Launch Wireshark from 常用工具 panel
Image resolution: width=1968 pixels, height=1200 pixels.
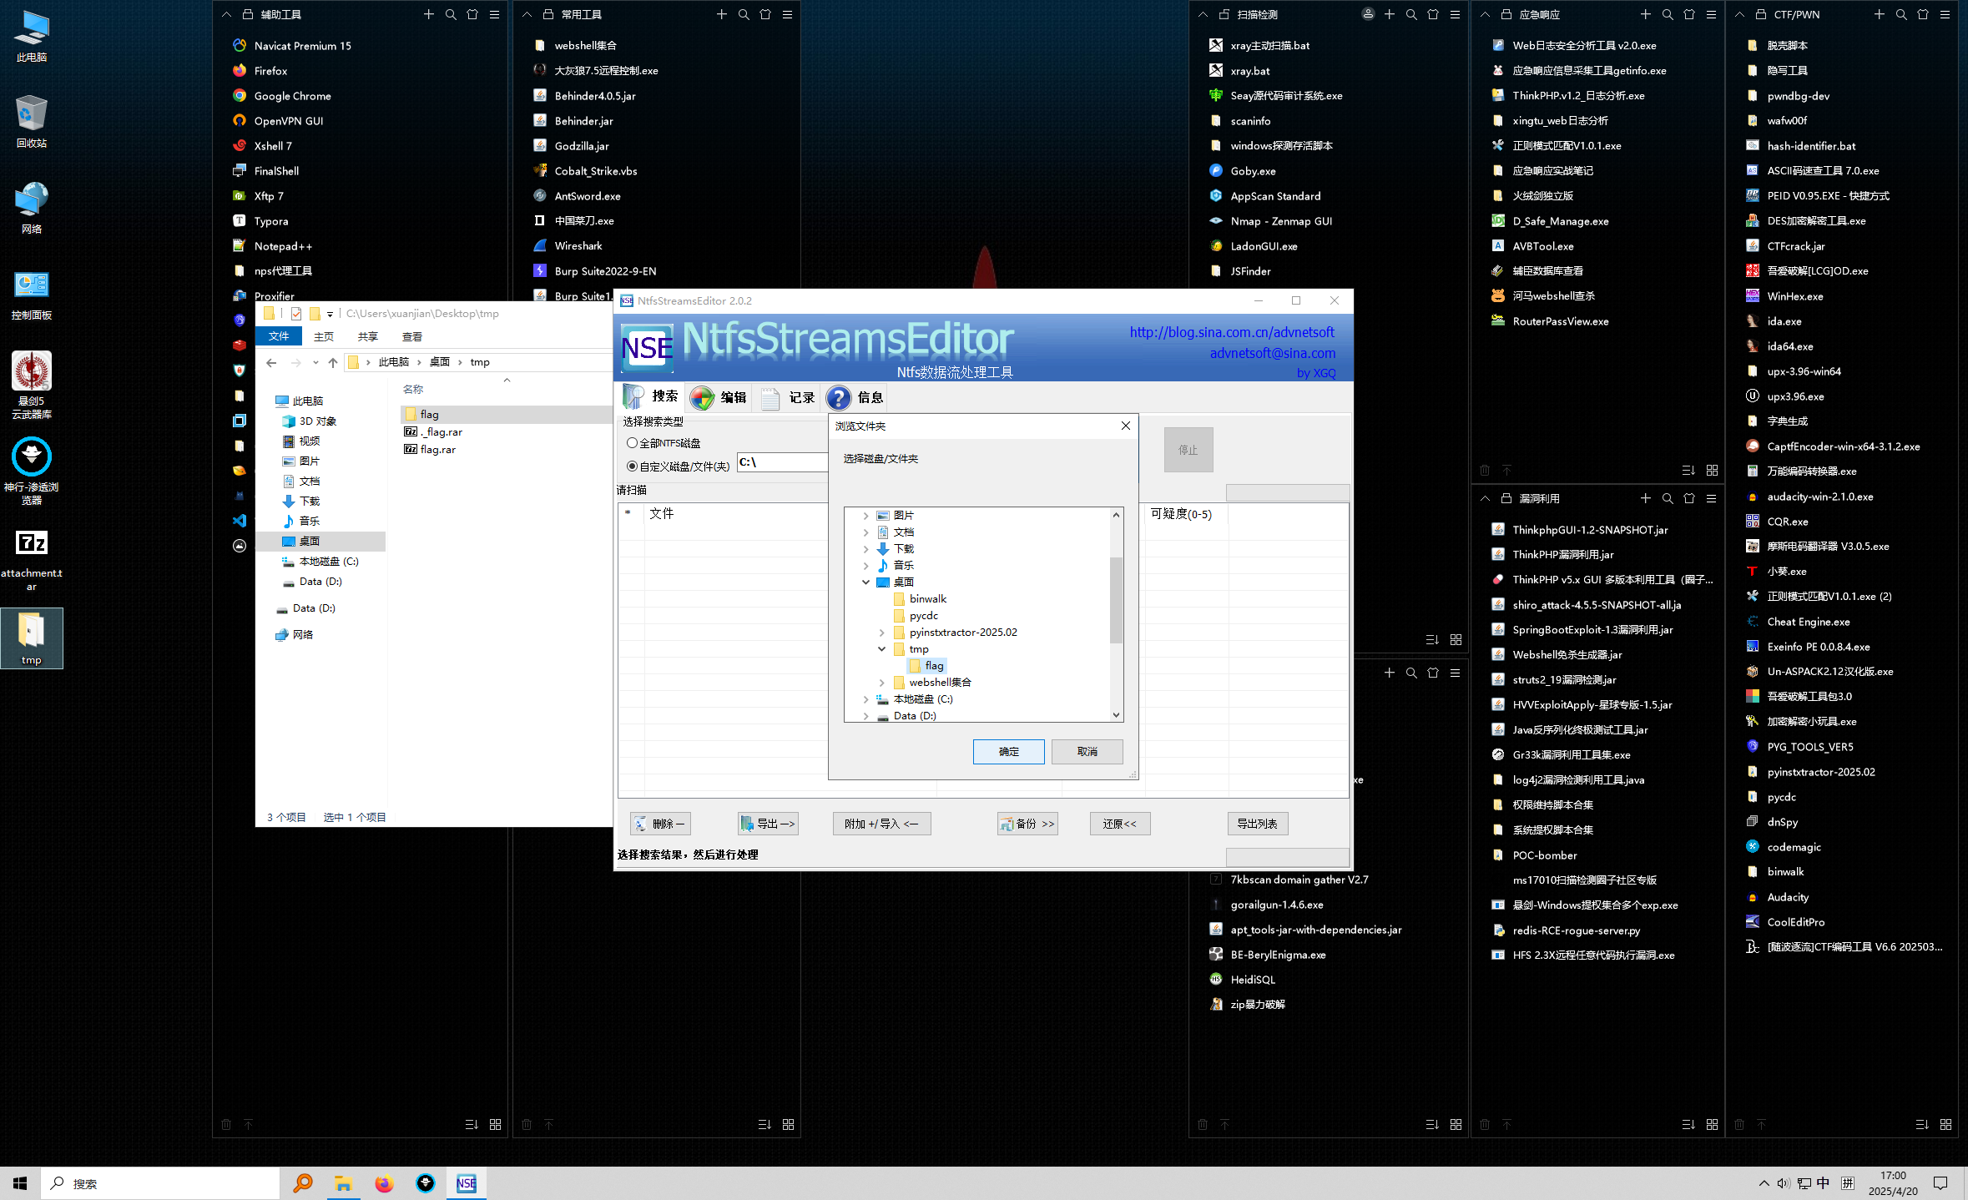pos(578,246)
